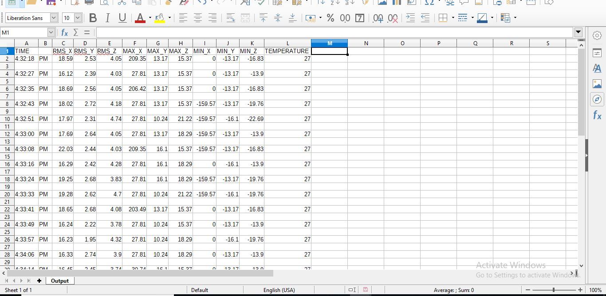Select the Output sheet tab
Screen dimensions: 606x296
(60, 281)
